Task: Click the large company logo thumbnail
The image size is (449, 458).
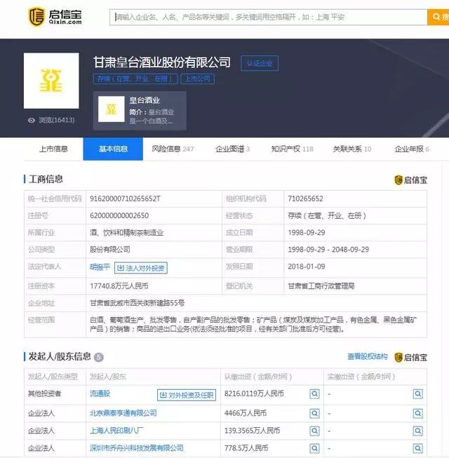Action: 51,81
